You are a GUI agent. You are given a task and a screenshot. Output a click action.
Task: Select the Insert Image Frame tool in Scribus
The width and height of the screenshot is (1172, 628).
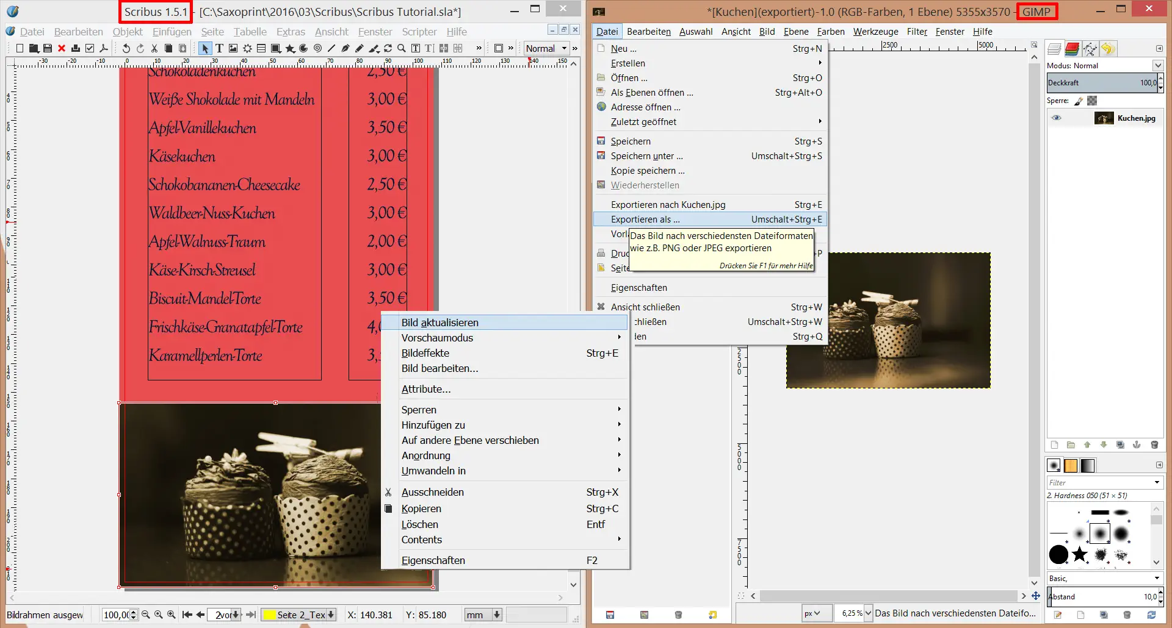pos(233,48)
